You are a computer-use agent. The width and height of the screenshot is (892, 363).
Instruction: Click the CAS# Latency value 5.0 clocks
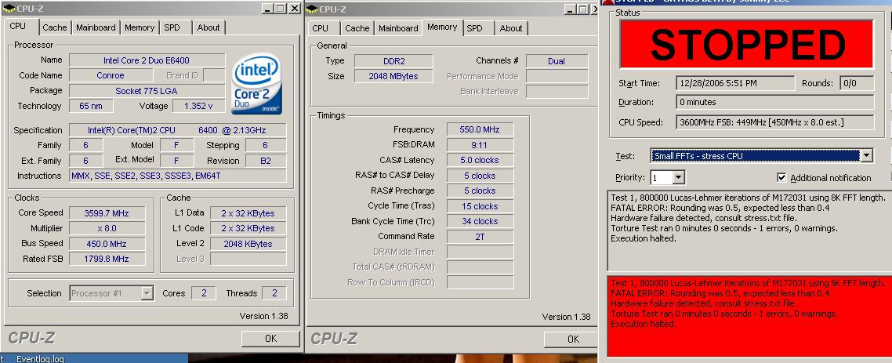(480, 161)
